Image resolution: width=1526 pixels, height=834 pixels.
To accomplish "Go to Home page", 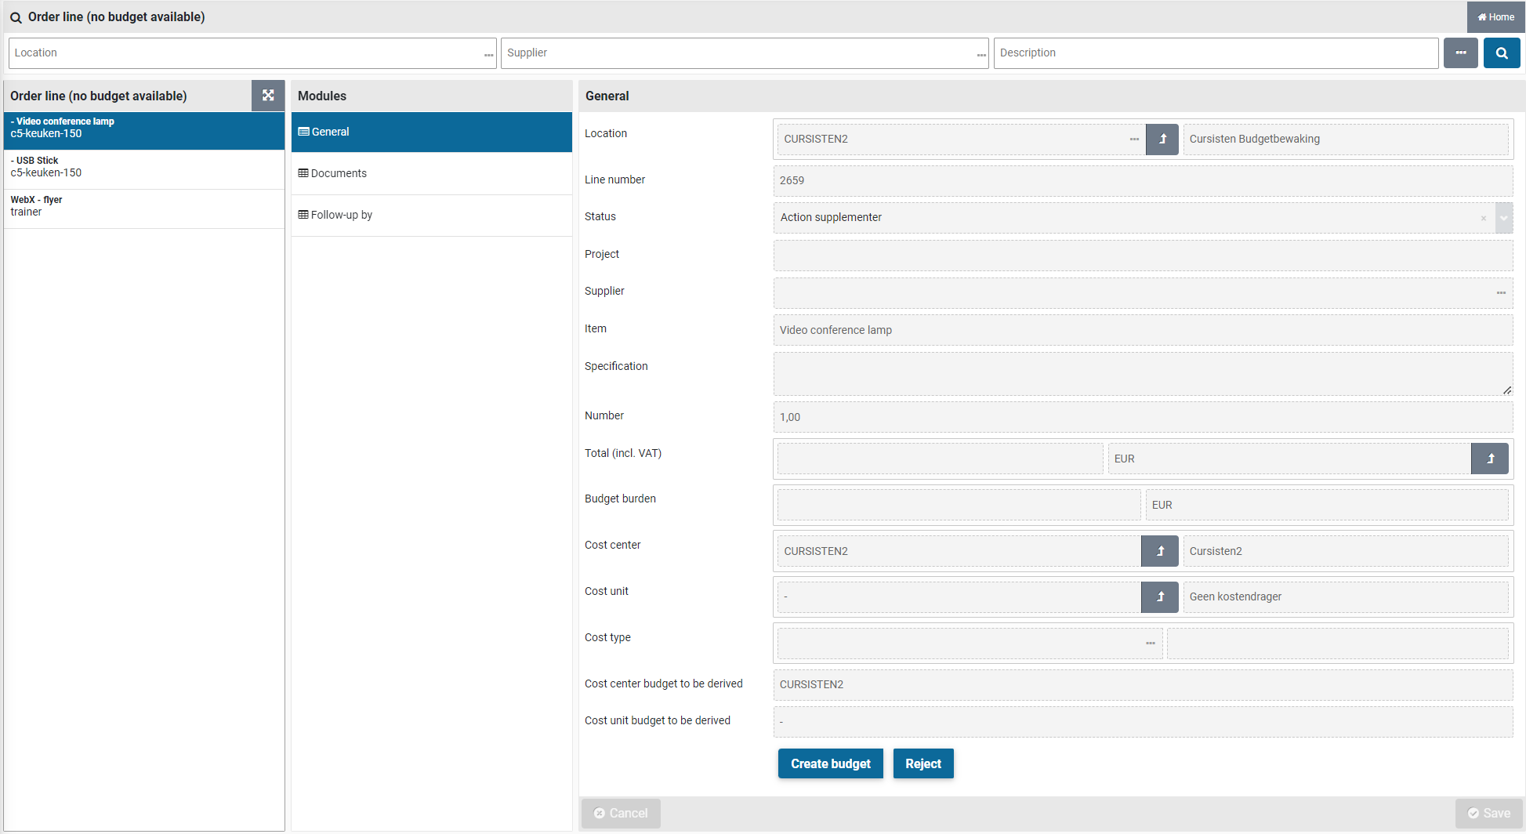I will (x=1495, y=17).
